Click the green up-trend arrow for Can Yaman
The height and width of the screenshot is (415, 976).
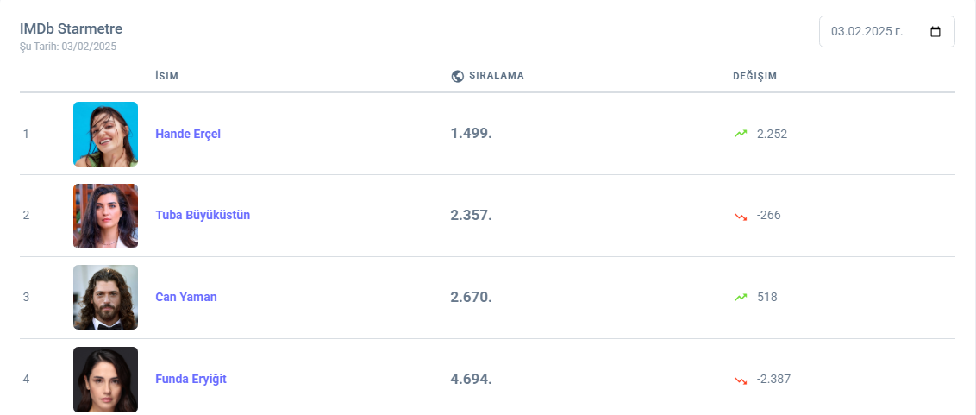[741, 297]
